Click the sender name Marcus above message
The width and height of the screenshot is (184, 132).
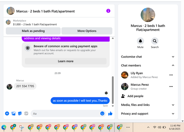tap(20, 81)
